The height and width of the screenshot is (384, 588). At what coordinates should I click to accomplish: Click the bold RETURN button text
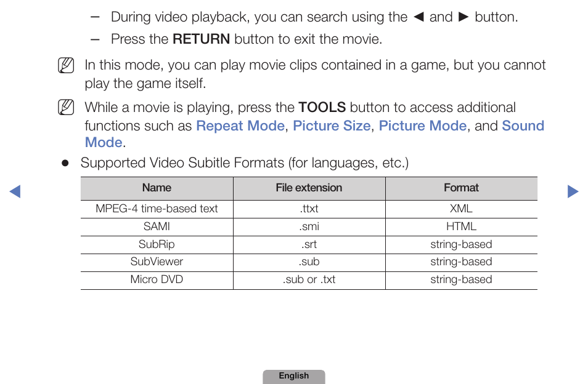click(x=202, y=39)
